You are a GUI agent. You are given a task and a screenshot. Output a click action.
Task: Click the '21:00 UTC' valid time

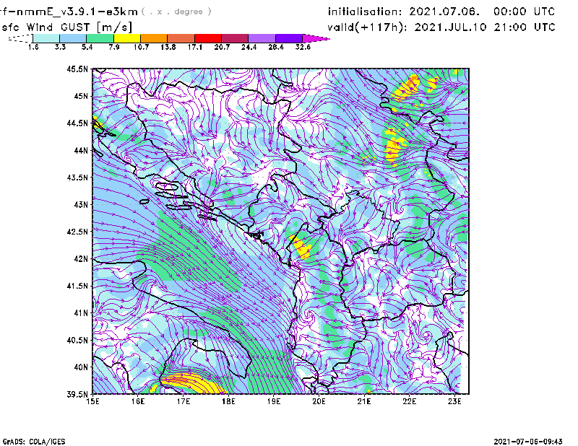click(x=525, y=27)
